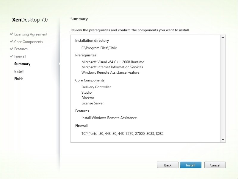The image size is (238, 179).
Task: Select Licensing Agreement step in sidebar
Action: 31,34
